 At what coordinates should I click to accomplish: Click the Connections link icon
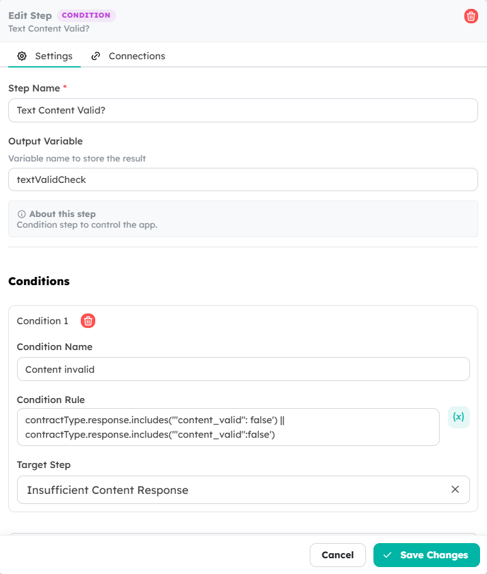click(95, 56)
